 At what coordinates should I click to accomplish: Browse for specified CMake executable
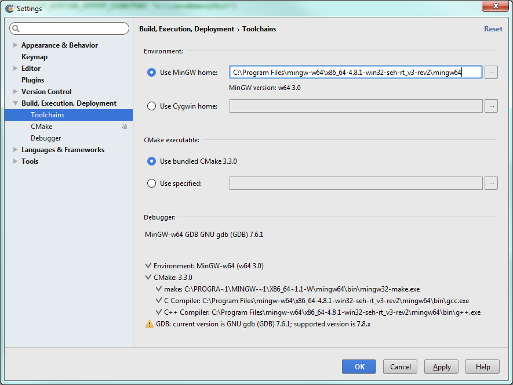coord(492,183)
